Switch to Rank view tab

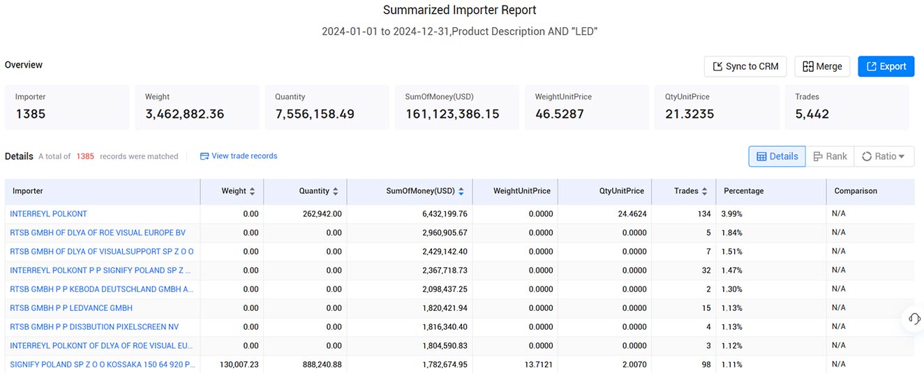pyautogui.click(x=830, y=156)
